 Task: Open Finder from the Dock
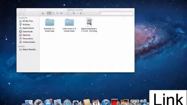(x=29, y=102)
